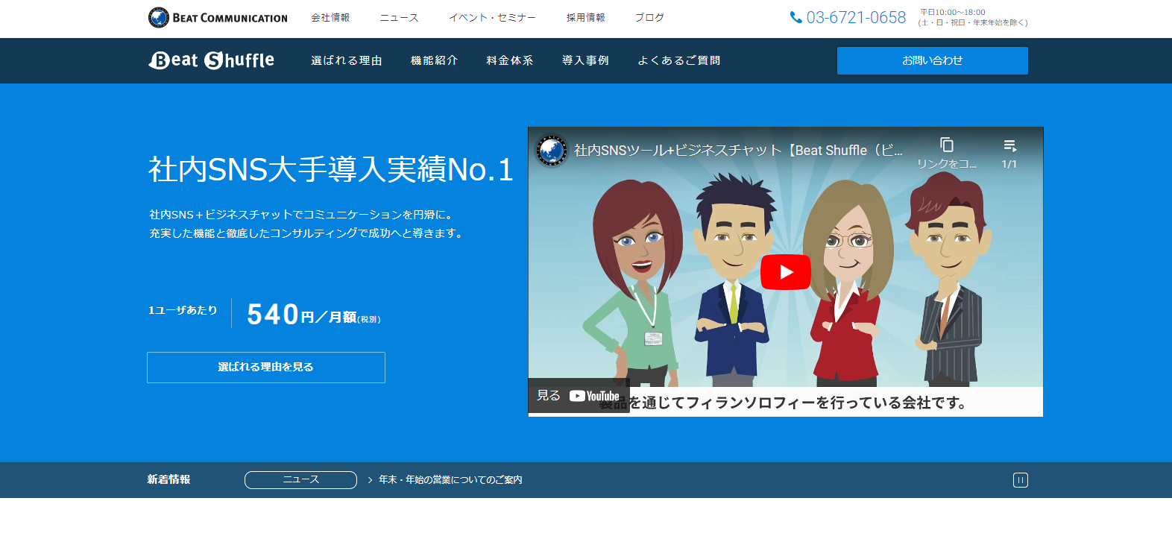Click the 540円/月額 price text
The image size is (1172, 539).
pos(314,315)
